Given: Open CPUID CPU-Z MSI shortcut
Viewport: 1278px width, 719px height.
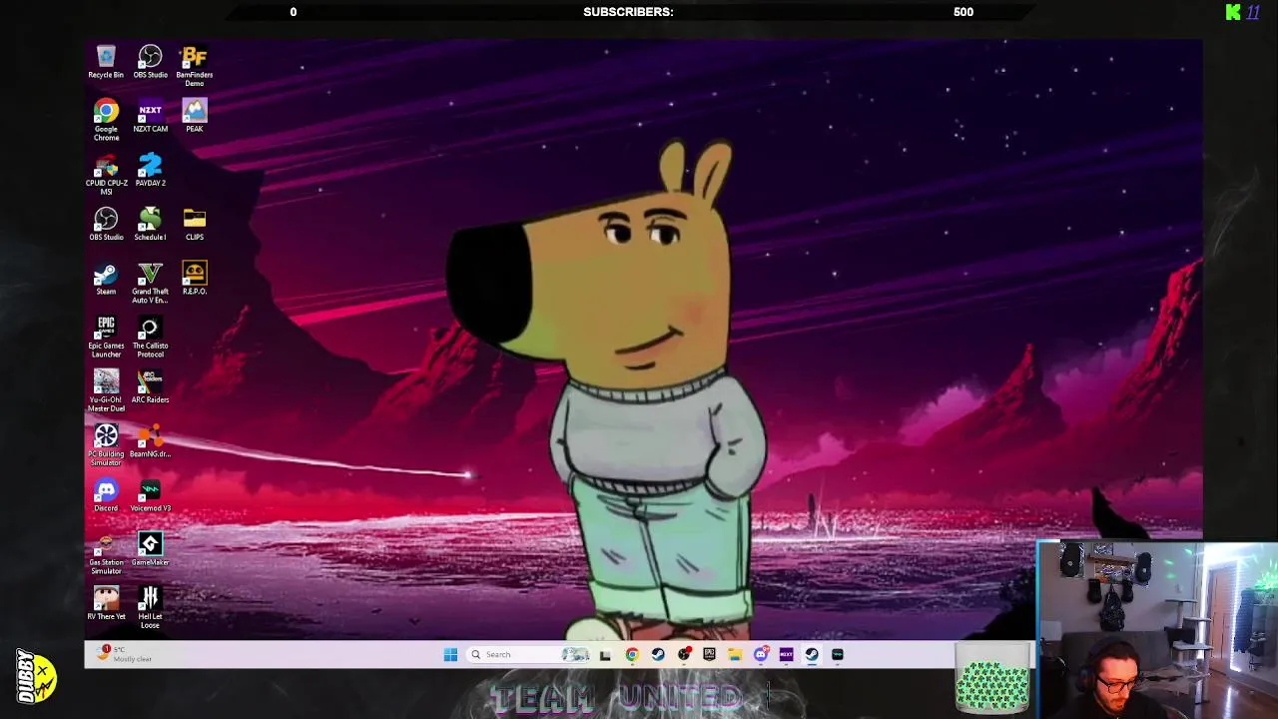Looking at the screenshot, I should [106, 174].
